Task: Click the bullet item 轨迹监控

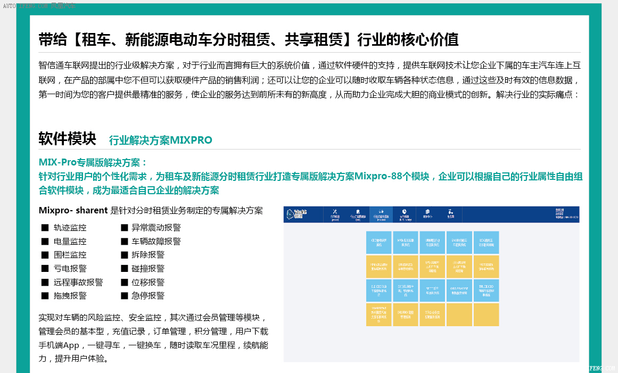Action: coord(70,228)
